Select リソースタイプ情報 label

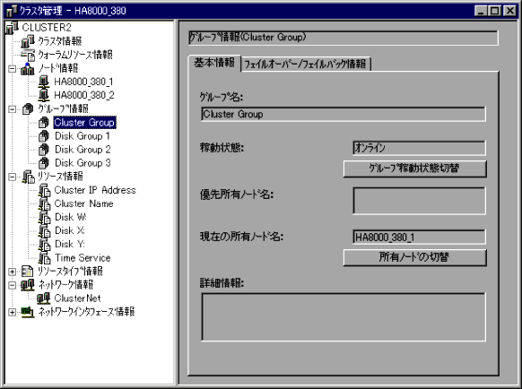point(70,272)
